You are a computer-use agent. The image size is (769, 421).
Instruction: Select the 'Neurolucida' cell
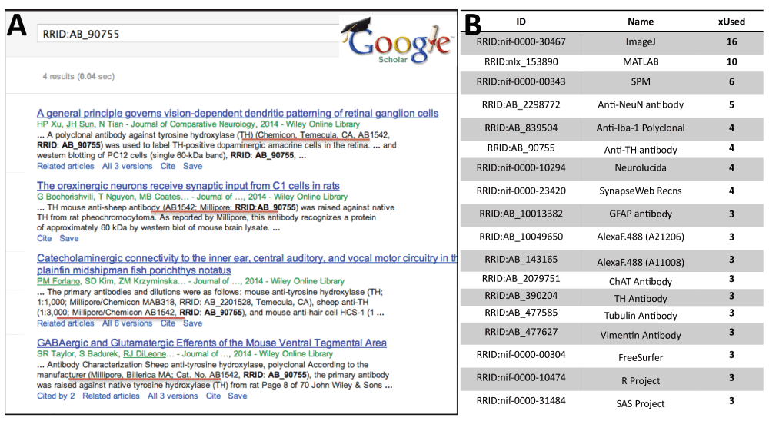pyautogui.click(x=641, y=167)
